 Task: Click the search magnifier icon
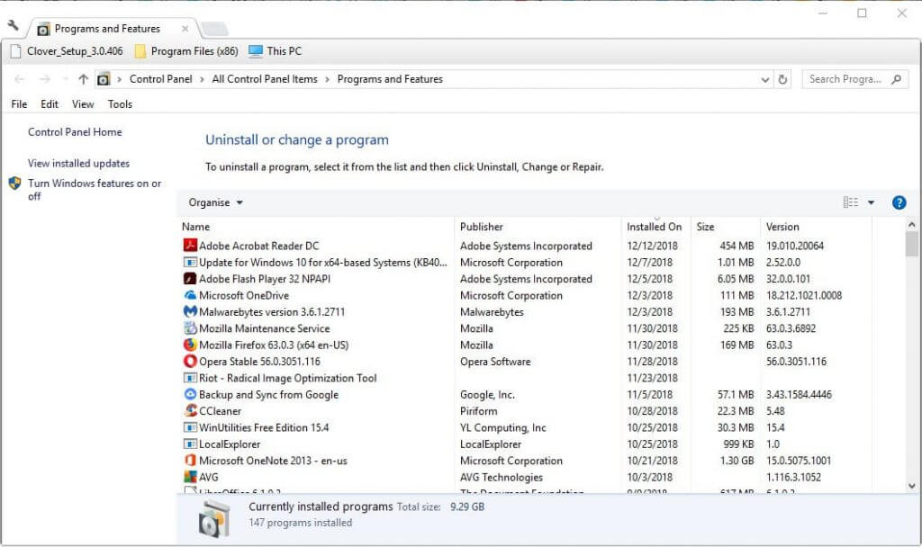pos(896,79)
